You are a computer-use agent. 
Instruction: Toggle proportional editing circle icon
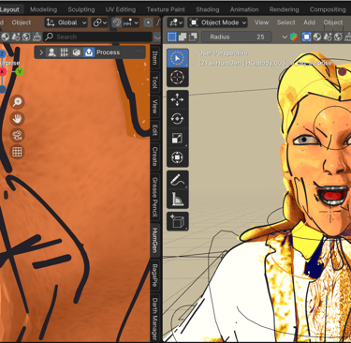point(148,22)
